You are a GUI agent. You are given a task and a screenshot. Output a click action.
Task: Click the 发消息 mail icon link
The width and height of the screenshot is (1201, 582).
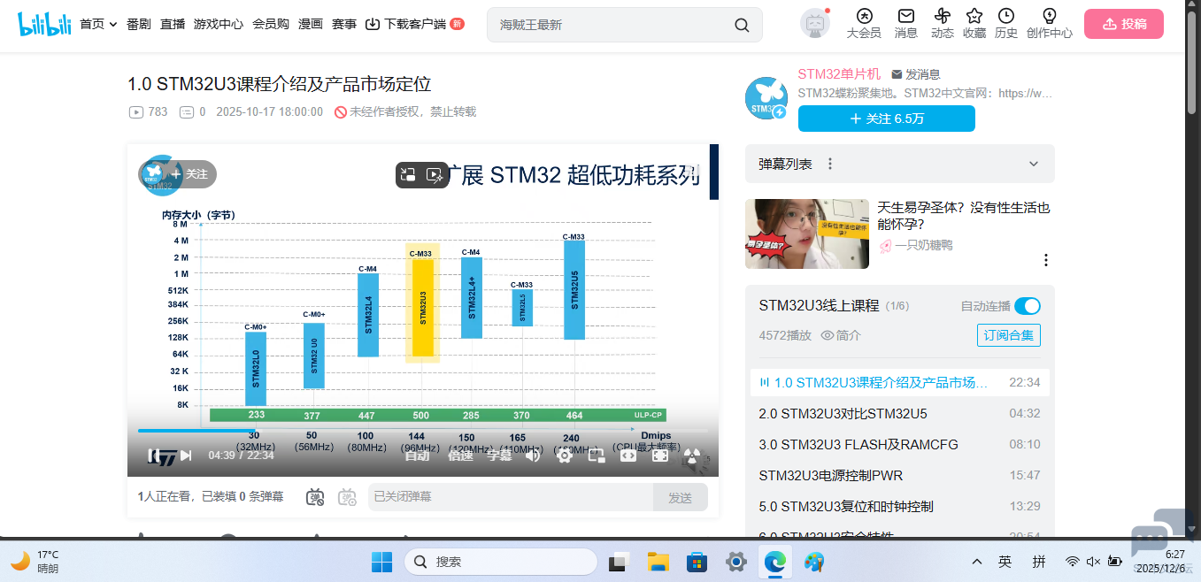[x=915, y=74]
